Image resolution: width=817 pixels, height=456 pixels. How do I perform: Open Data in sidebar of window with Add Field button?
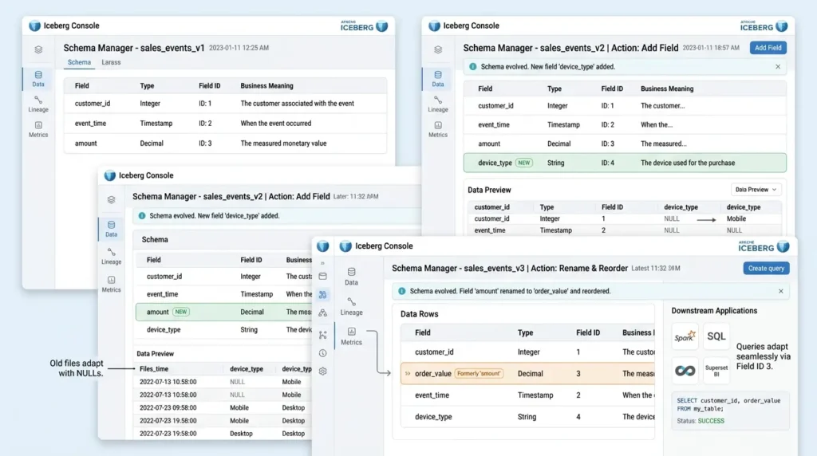point(438,79)
